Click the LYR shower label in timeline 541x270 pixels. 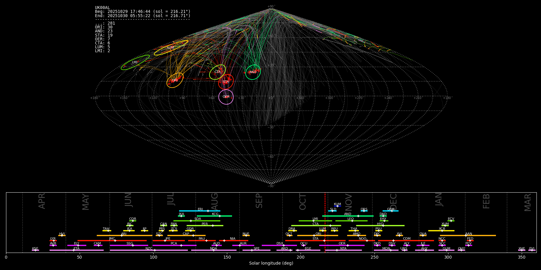click(53, 239)
